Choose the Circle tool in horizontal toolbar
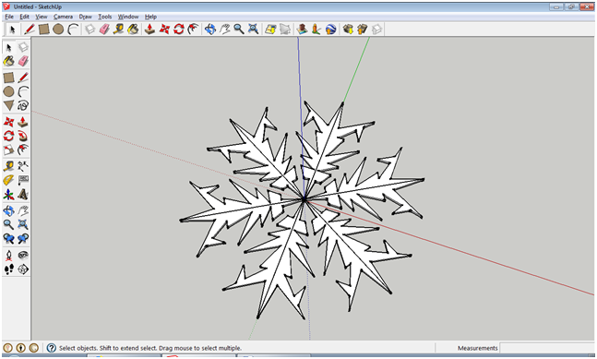This screenshot has height=359, width=597. 58,29
